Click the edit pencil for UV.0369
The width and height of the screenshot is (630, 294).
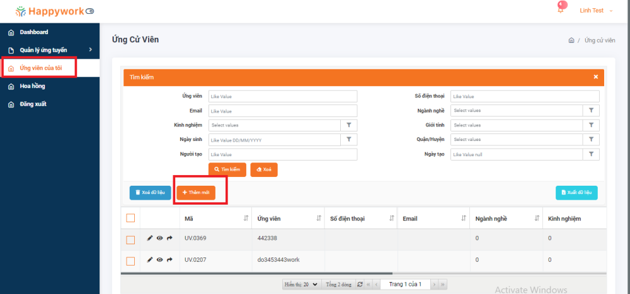(x=150, y=239)
